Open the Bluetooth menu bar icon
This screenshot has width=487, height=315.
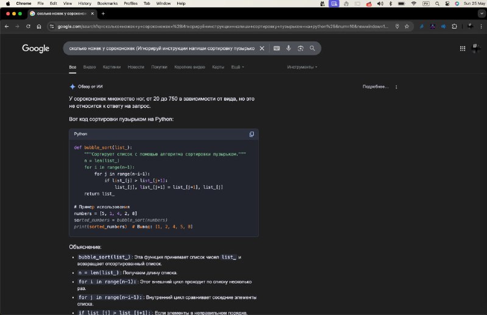(391, 4)
